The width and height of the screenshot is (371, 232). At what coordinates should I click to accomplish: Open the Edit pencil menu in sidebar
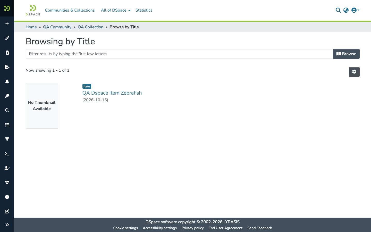coord(7,38)
